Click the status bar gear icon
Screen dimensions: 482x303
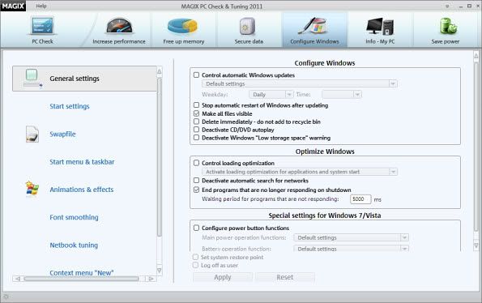click(x=6, y=297)
